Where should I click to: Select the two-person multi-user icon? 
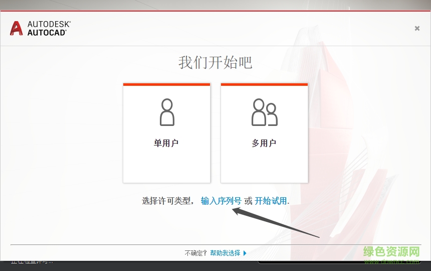264,112
